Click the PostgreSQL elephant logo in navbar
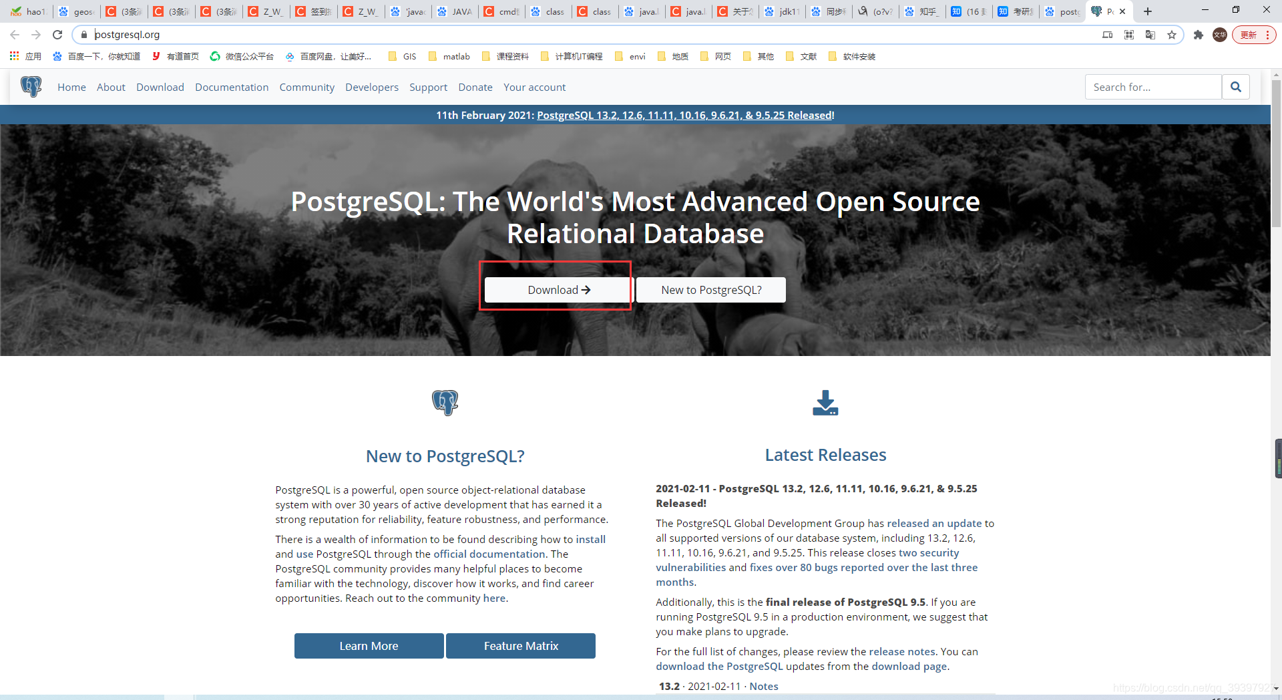Viewport: 1282px width, 700px height. point(31,87)
